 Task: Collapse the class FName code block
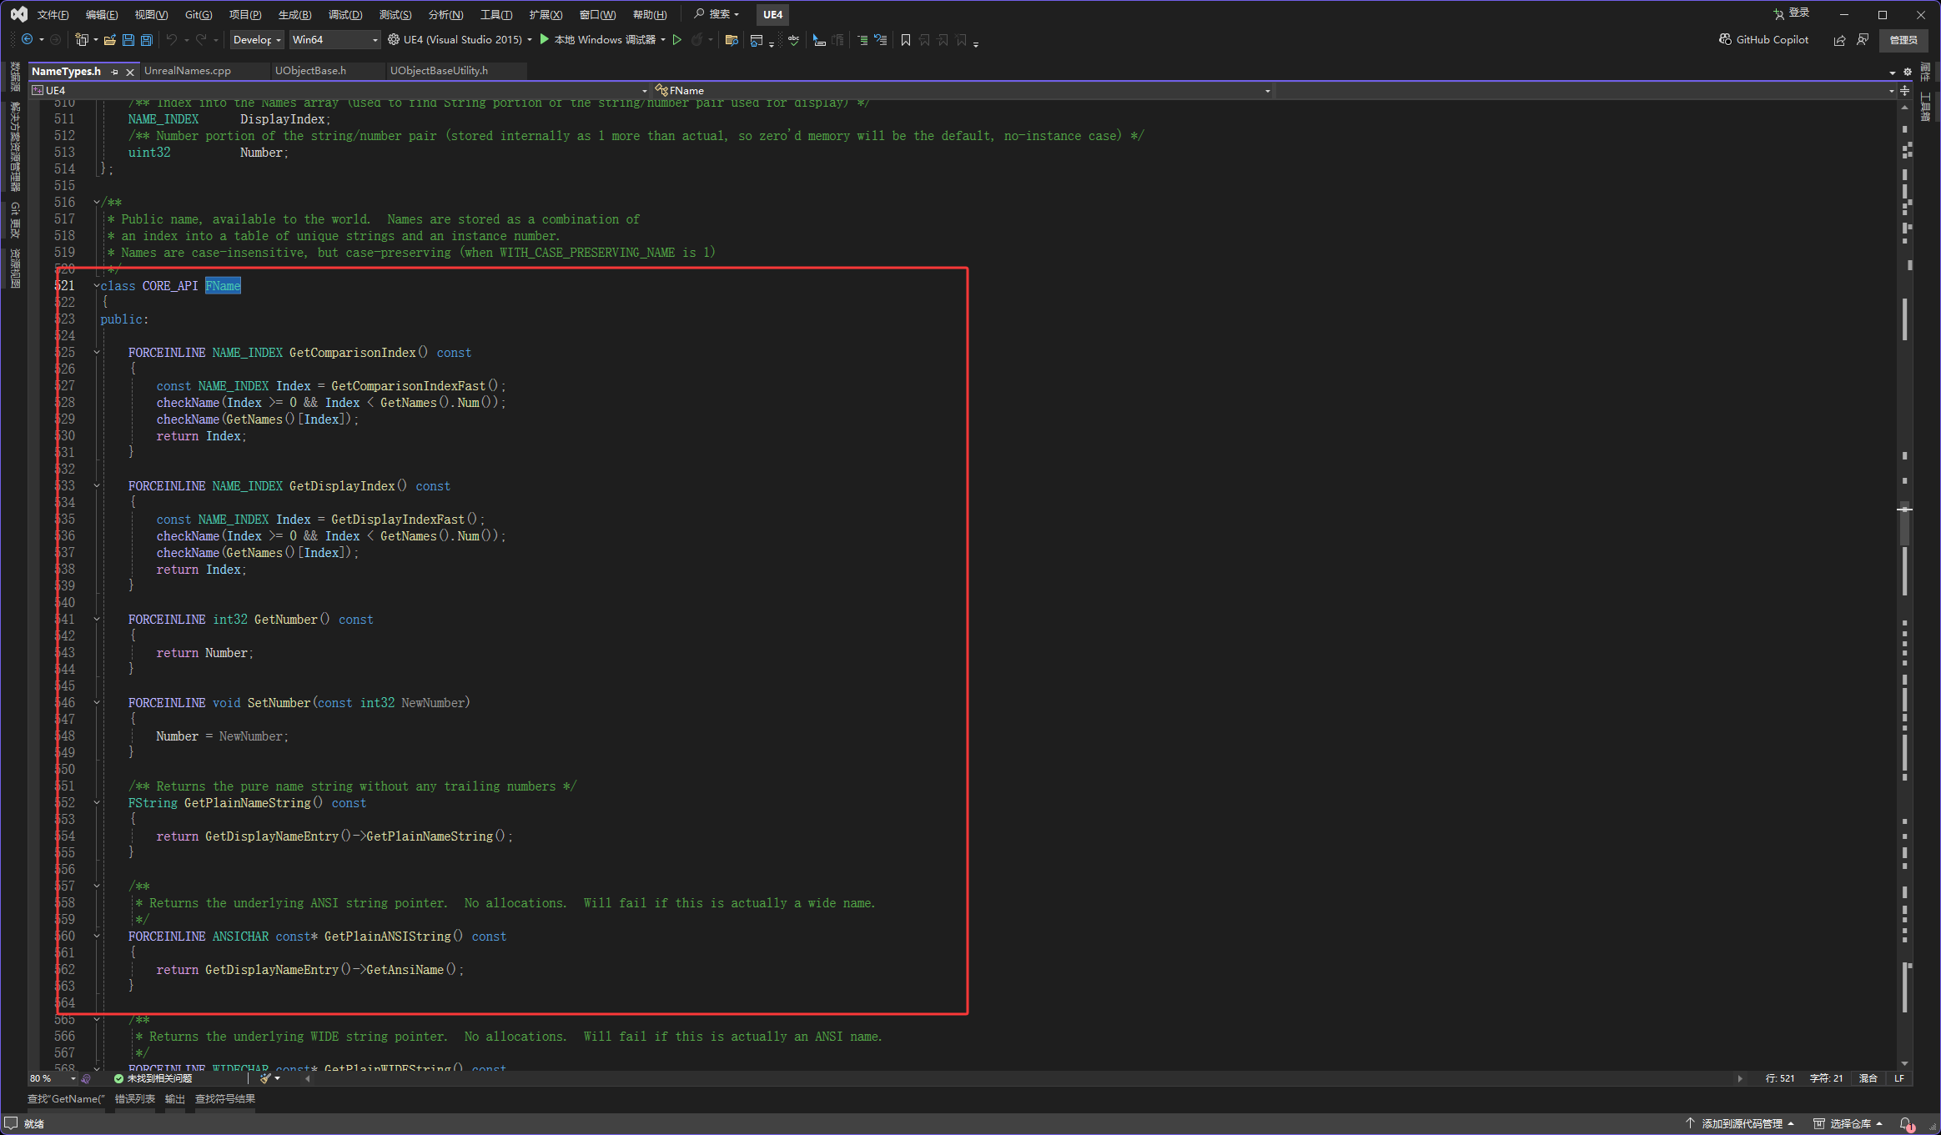click(x=97, y=286)
